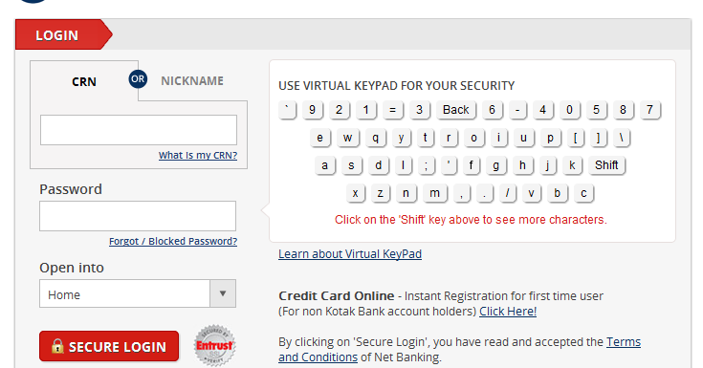
Task: Tap the Shift key on virtual keypad
Action: coord(606,165)
